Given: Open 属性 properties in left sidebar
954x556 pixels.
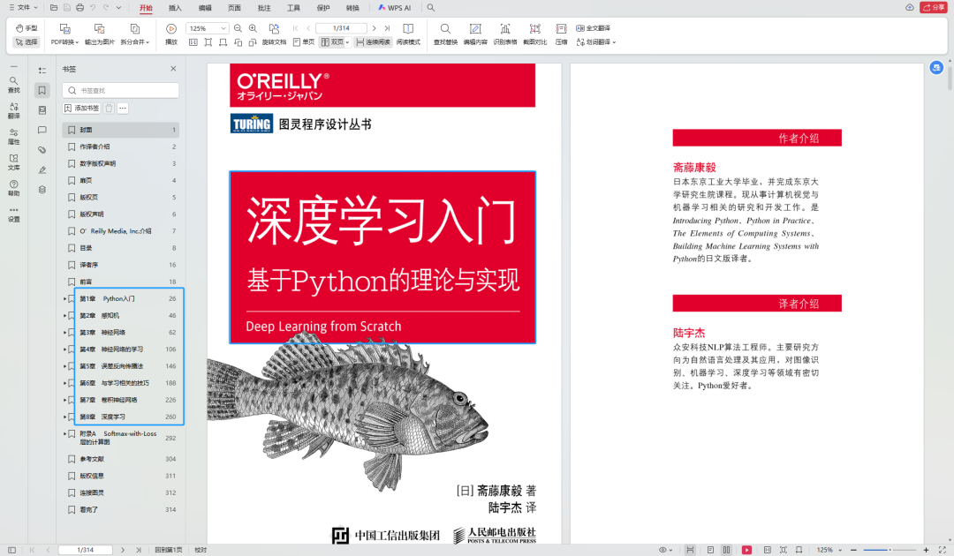Looking at the screenshot, I should 13,137.
